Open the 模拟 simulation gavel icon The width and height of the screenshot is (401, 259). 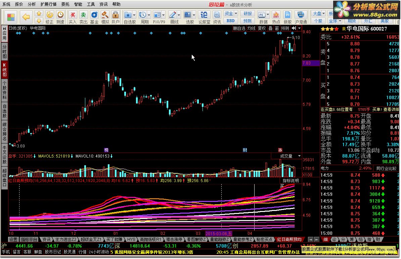pos(105,15)
